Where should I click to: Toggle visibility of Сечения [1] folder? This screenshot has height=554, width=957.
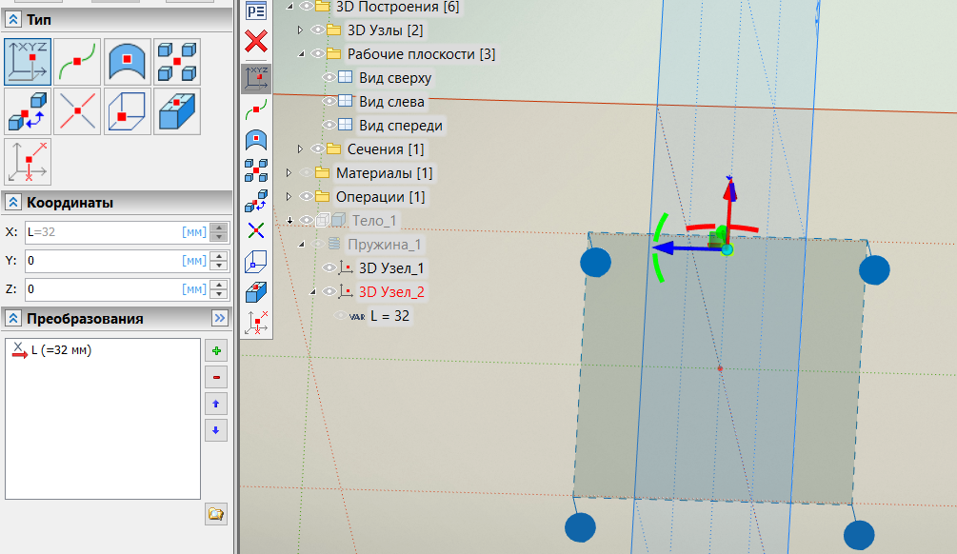317,148
